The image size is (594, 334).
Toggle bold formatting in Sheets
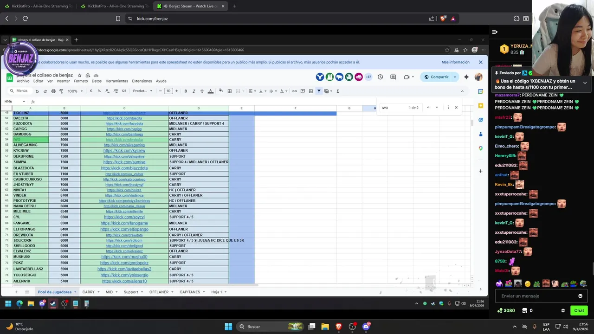pos(186,91)
